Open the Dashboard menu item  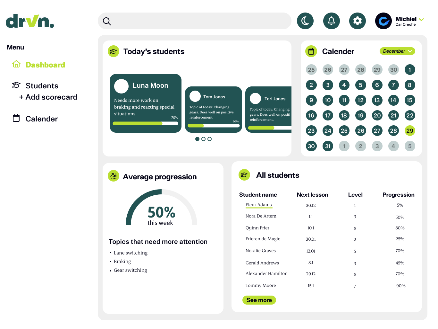45,65
